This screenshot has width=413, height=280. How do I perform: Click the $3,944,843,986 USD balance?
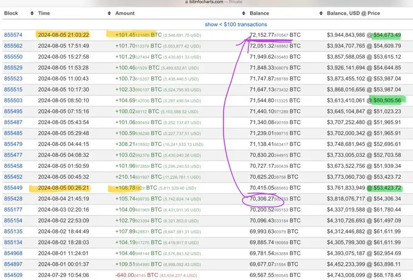point(346,35)
